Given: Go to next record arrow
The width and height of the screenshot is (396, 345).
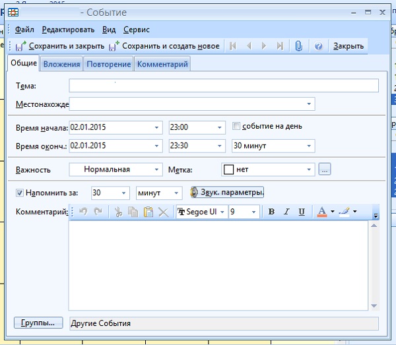Looking at the screenshot, I should [264, 46].
